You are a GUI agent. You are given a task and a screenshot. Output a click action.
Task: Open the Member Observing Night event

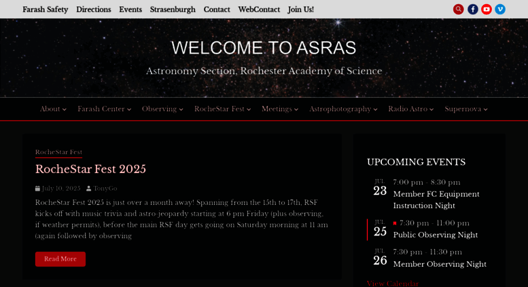pyautogui.click(x=440, y=264)
